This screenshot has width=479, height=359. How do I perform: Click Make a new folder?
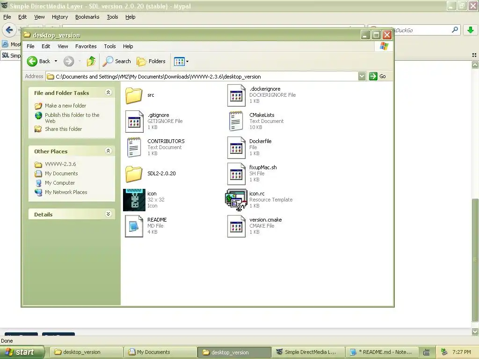pos(65,106)
